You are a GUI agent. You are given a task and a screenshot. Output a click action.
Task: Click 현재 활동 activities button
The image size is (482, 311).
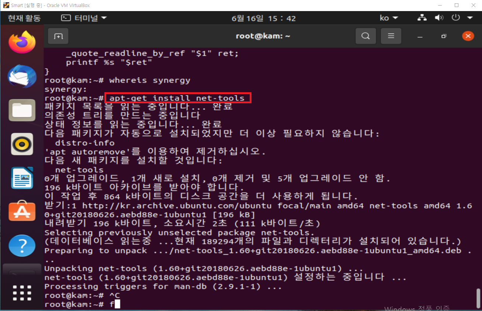pos(24,18)
